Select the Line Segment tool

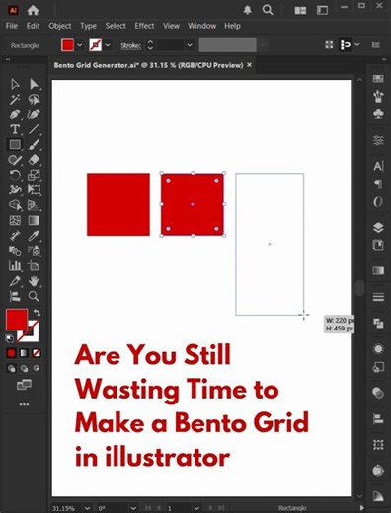pos(34,129)
